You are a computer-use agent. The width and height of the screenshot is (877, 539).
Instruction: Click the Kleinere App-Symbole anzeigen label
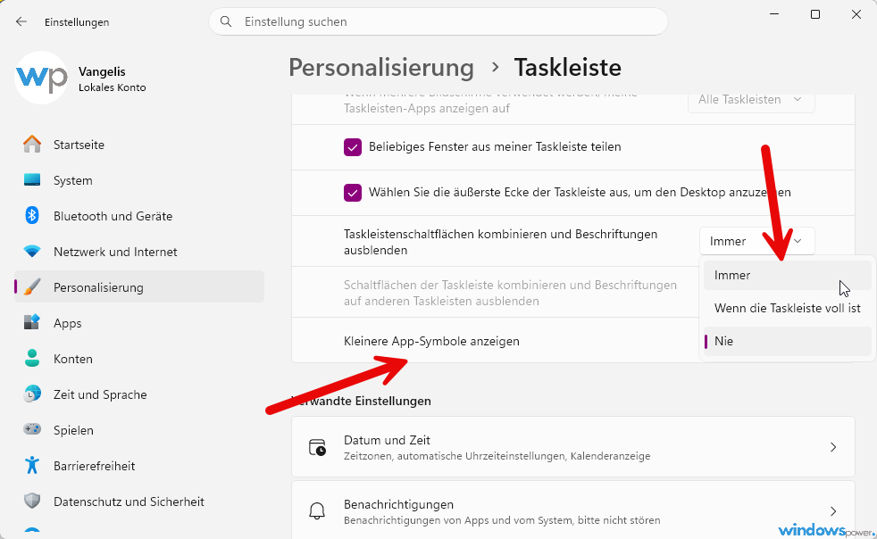431,341
